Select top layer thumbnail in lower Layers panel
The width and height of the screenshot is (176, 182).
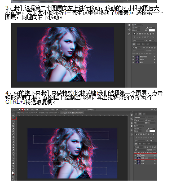click(139, 155)
